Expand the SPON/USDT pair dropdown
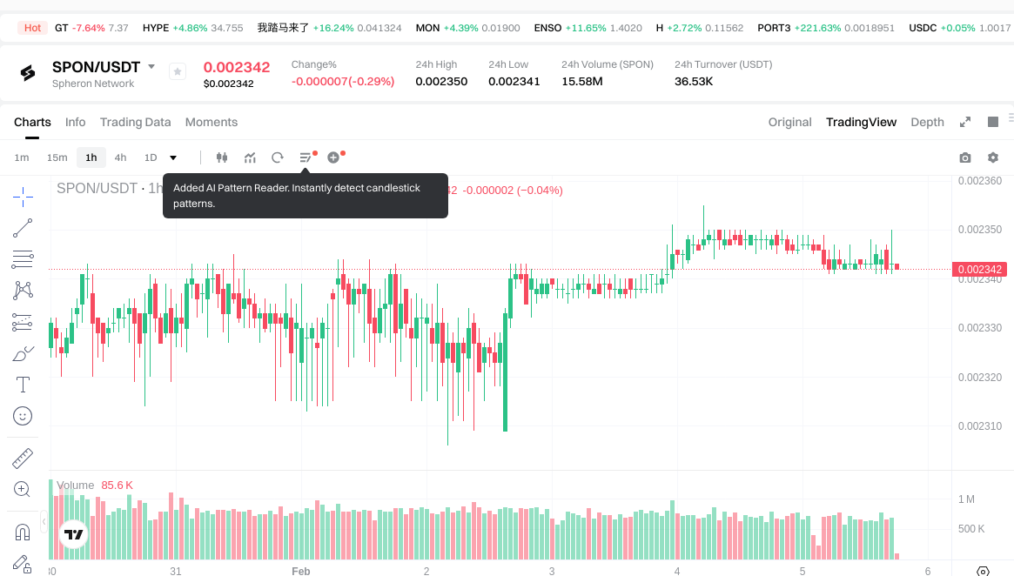 click(151, 67)
